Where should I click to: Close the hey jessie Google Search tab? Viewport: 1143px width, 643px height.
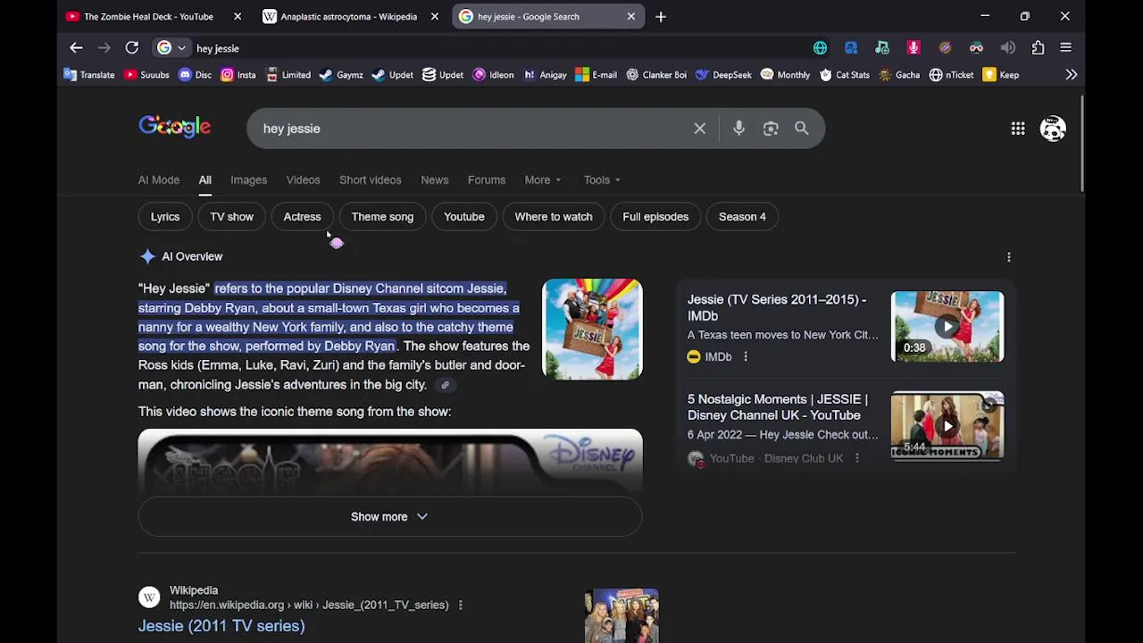(x=631, y=16)
